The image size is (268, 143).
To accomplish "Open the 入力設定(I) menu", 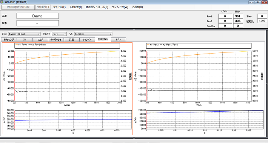I will tap(75, 7).
